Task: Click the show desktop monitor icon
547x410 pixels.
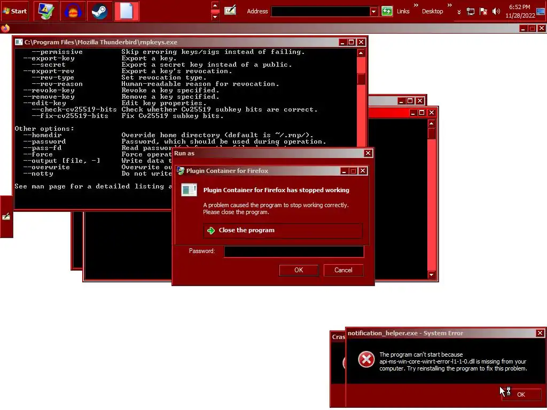Action: tap(541, 12)
